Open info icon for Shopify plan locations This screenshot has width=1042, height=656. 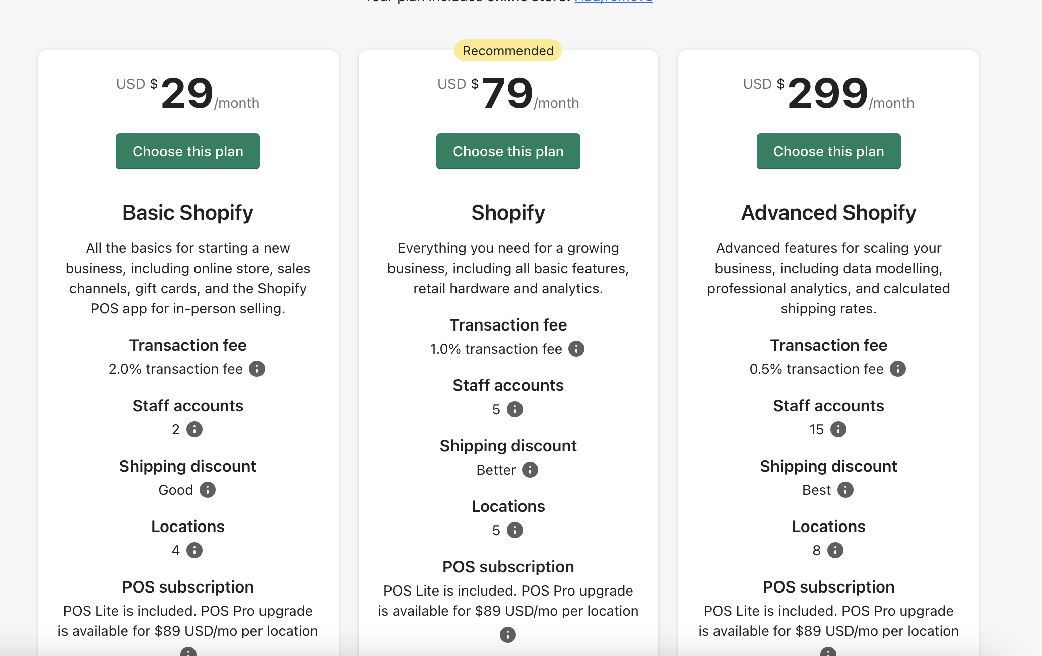coord(515,530)
